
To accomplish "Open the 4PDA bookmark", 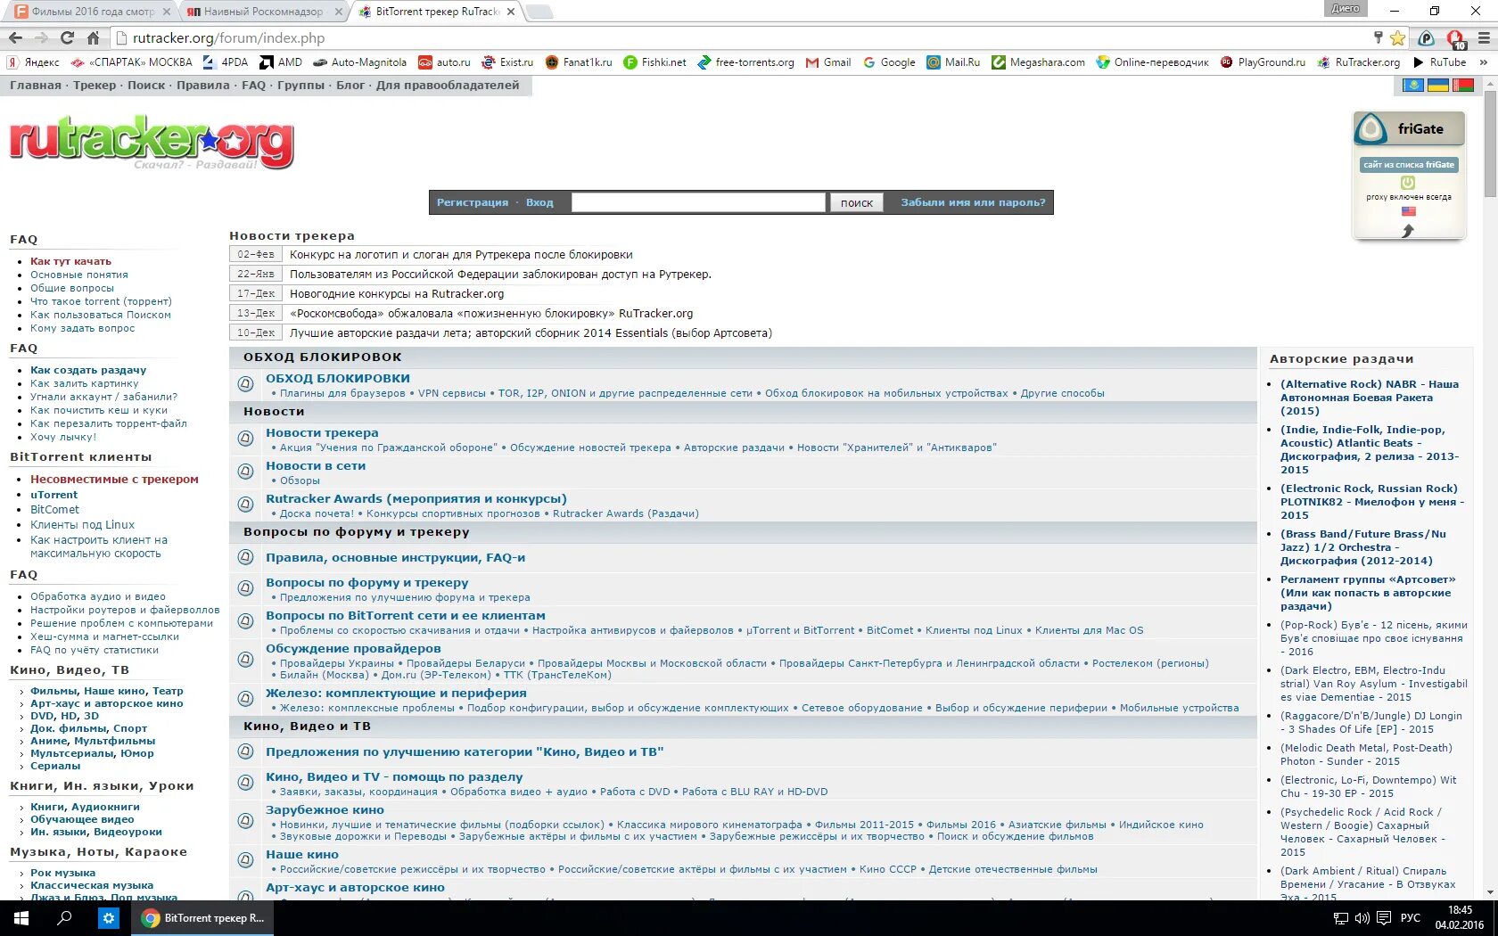I will [x=226, y=62].
